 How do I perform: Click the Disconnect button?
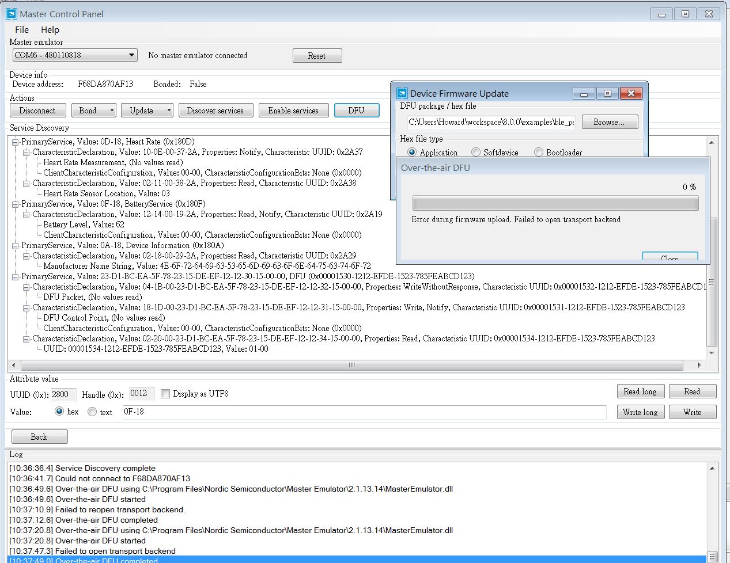[37, 111]
